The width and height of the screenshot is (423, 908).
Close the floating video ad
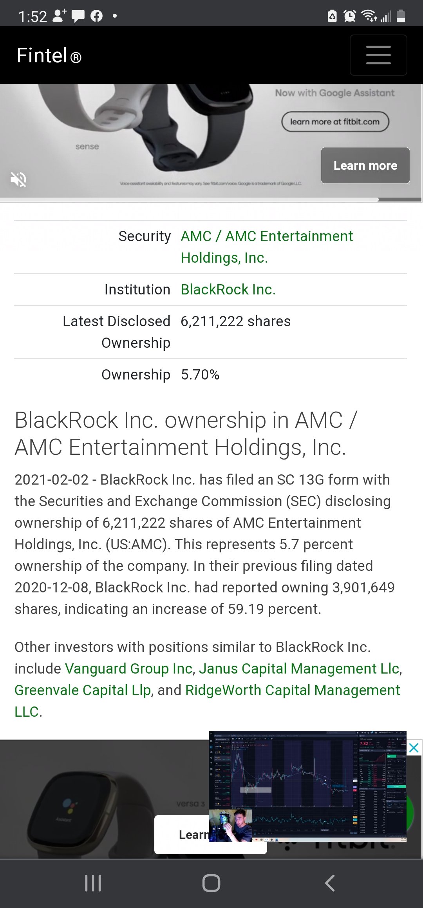[414, 748]
